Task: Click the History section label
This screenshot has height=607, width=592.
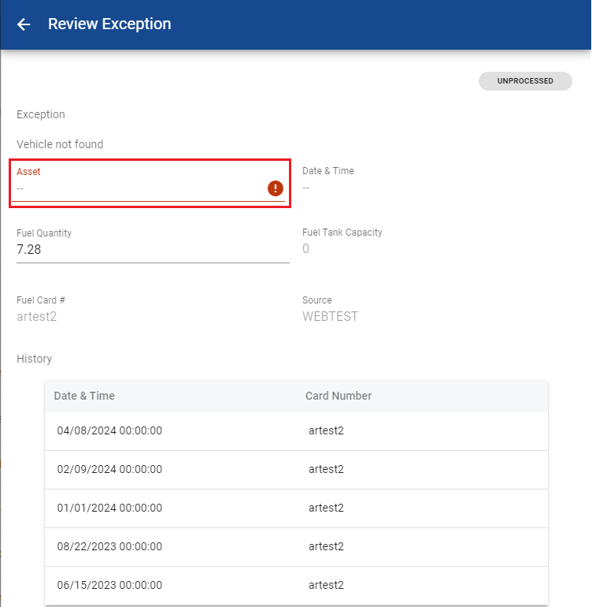Action: click(35, 359)
